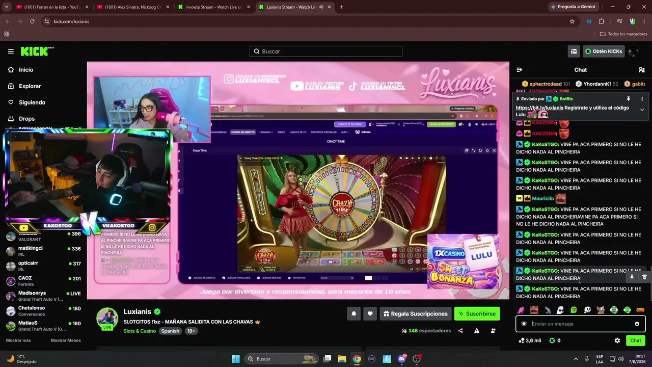Image resolution: width=652 pixels, height=367 pixels.
Task: Open the Chrome tab search dropdown
Action: [x=7, y=7]
